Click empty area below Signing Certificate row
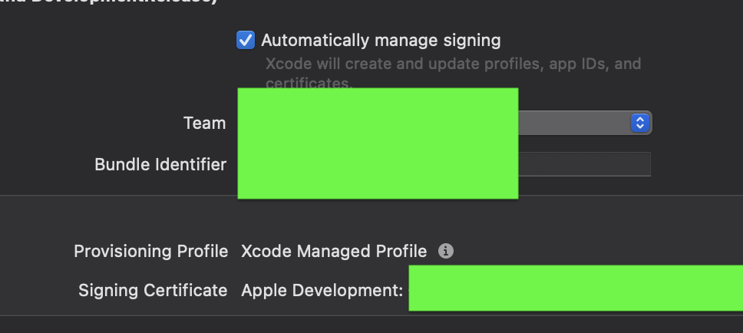 coord(371,325)
